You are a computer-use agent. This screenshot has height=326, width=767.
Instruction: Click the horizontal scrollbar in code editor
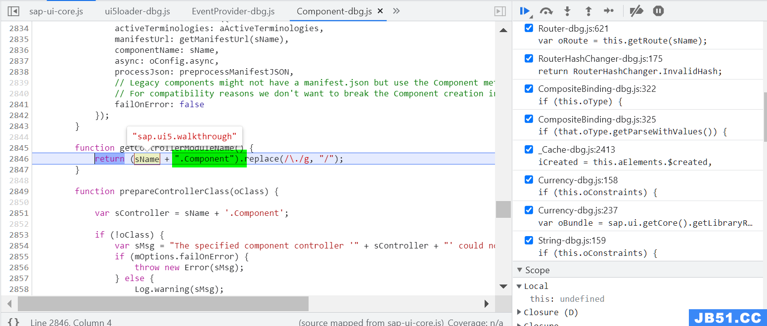[x=163, y=303]
